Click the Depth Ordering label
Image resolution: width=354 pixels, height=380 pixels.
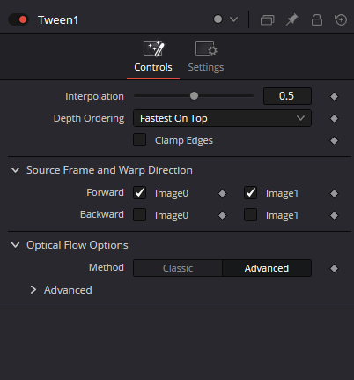[x=89, y=118]
